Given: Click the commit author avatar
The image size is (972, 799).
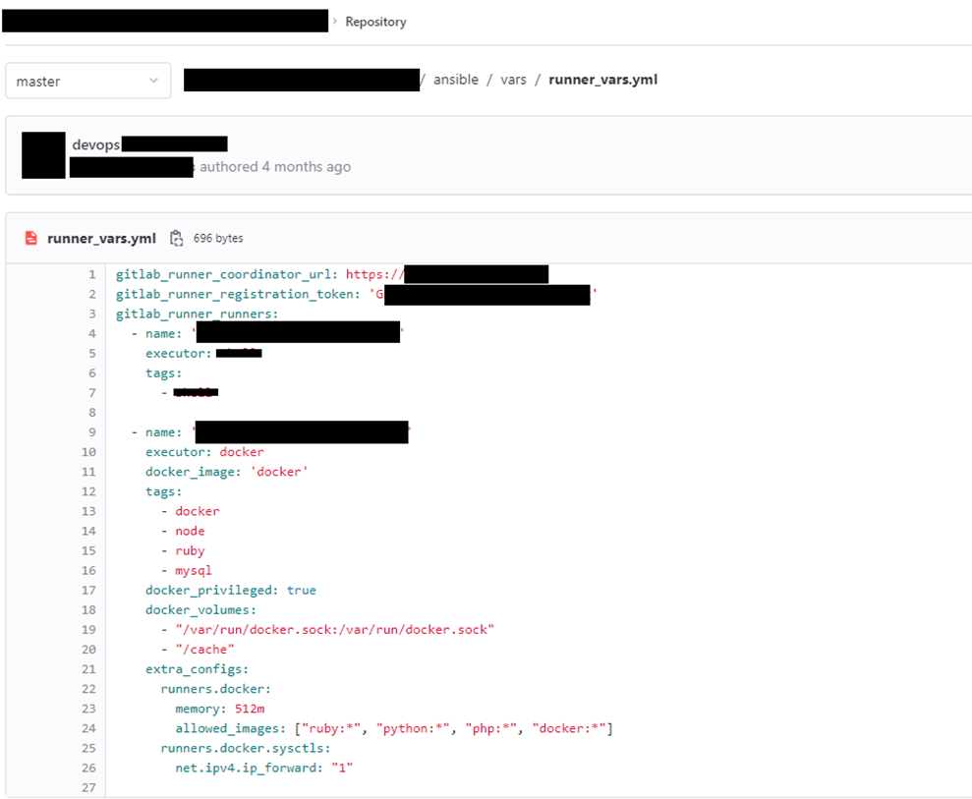Looking at the screenshot, I should pos(43,155).
